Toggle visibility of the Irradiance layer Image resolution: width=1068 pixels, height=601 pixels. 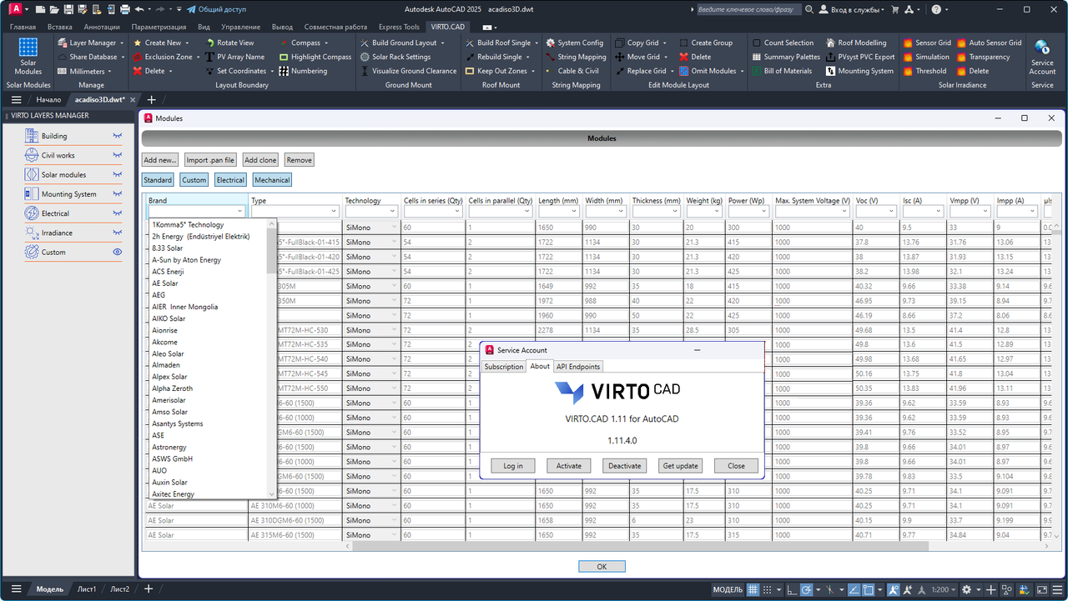click(x=118, y=233)
